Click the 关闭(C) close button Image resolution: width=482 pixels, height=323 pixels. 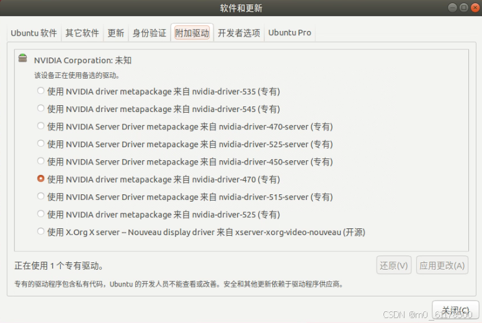(455, 311)
